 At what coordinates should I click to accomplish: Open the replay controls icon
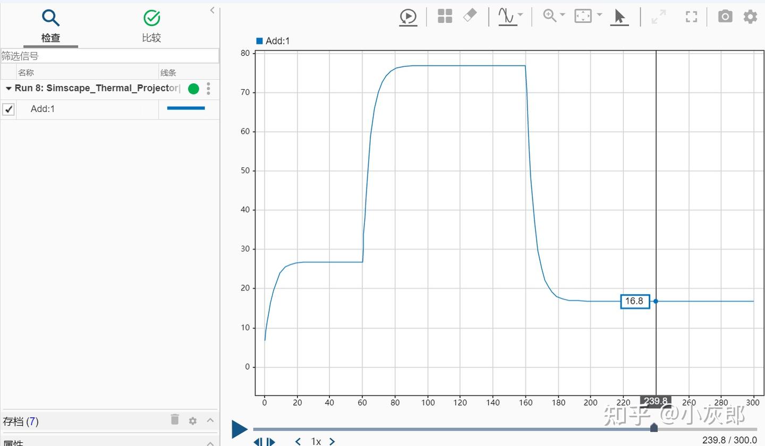tap(408, 16)
